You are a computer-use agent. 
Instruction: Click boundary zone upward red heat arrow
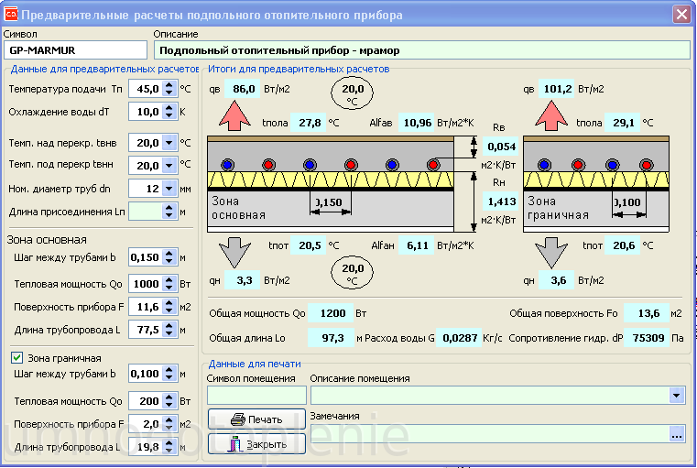(x=551, y=115)
